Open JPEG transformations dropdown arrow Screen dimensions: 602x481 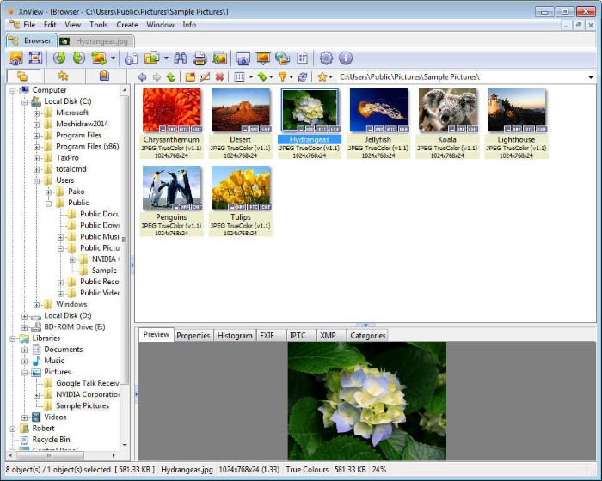point(113,58)
